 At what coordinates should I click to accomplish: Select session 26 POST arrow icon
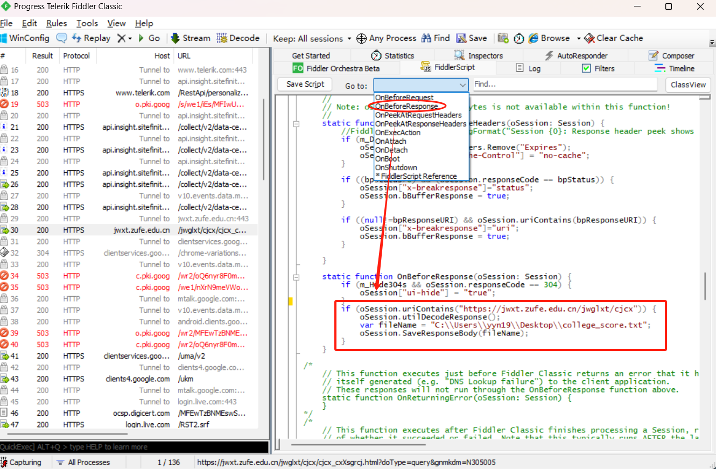pos(4,184)
